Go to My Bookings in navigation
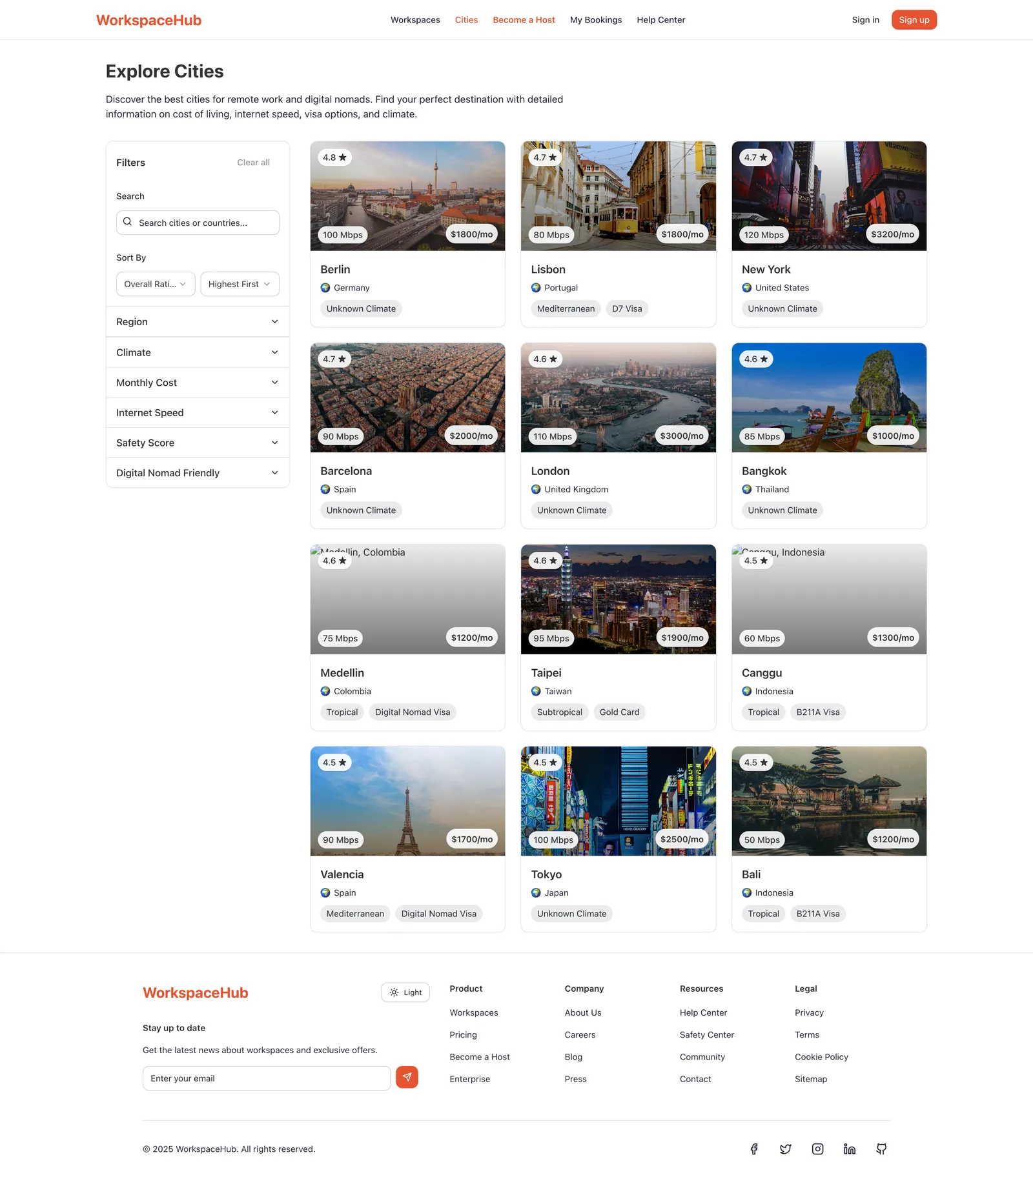The image size is (1033, 1177). (596, 20)
